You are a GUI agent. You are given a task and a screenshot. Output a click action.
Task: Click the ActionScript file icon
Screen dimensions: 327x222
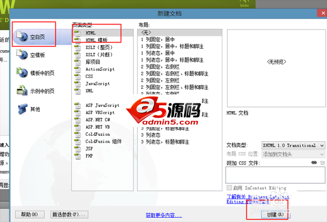[77, 69]
